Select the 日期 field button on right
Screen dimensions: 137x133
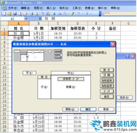(x=107, y=75)
